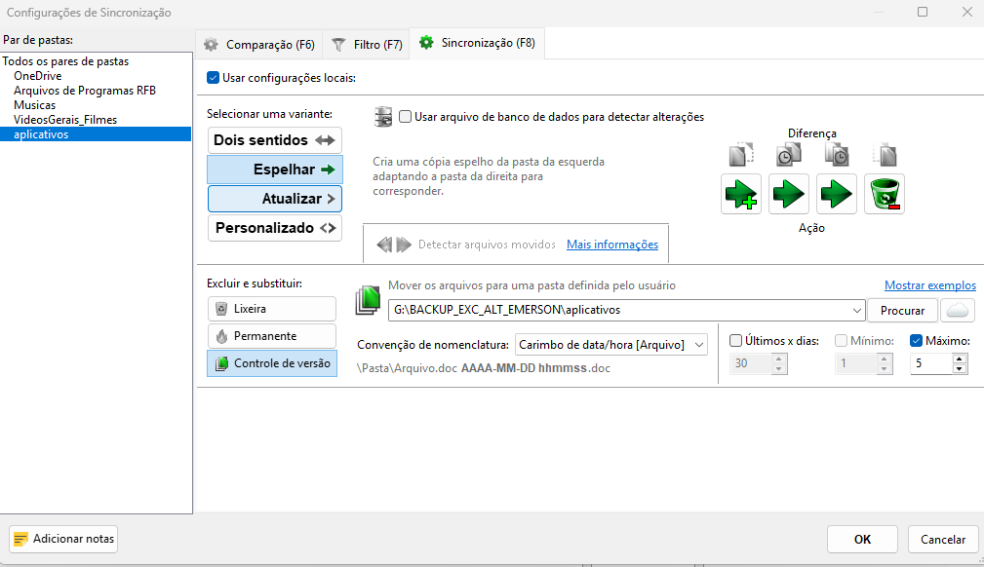Open the 'Mostrar exemplos' link
This screenshot has height=567, width=984.
point(930,285)
